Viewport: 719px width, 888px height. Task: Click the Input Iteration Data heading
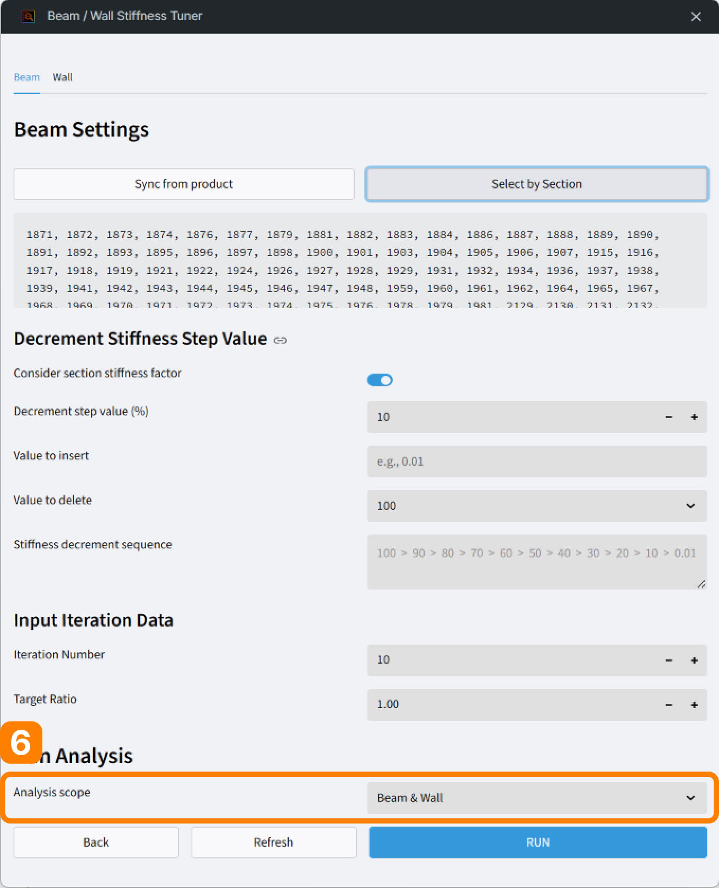click(x=94, y=620)
